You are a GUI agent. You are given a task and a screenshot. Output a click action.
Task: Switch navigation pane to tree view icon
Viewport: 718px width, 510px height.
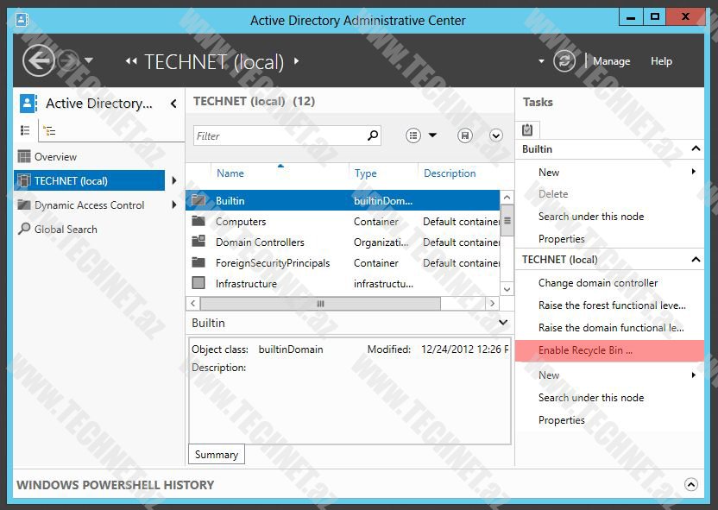coord(49,130)
